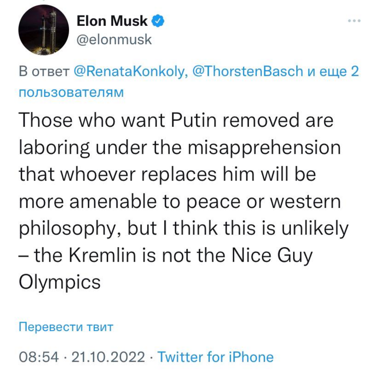Open the three-dot more options menu
The height and width of the screenshot is (373, 381).
tap(354, 21)
